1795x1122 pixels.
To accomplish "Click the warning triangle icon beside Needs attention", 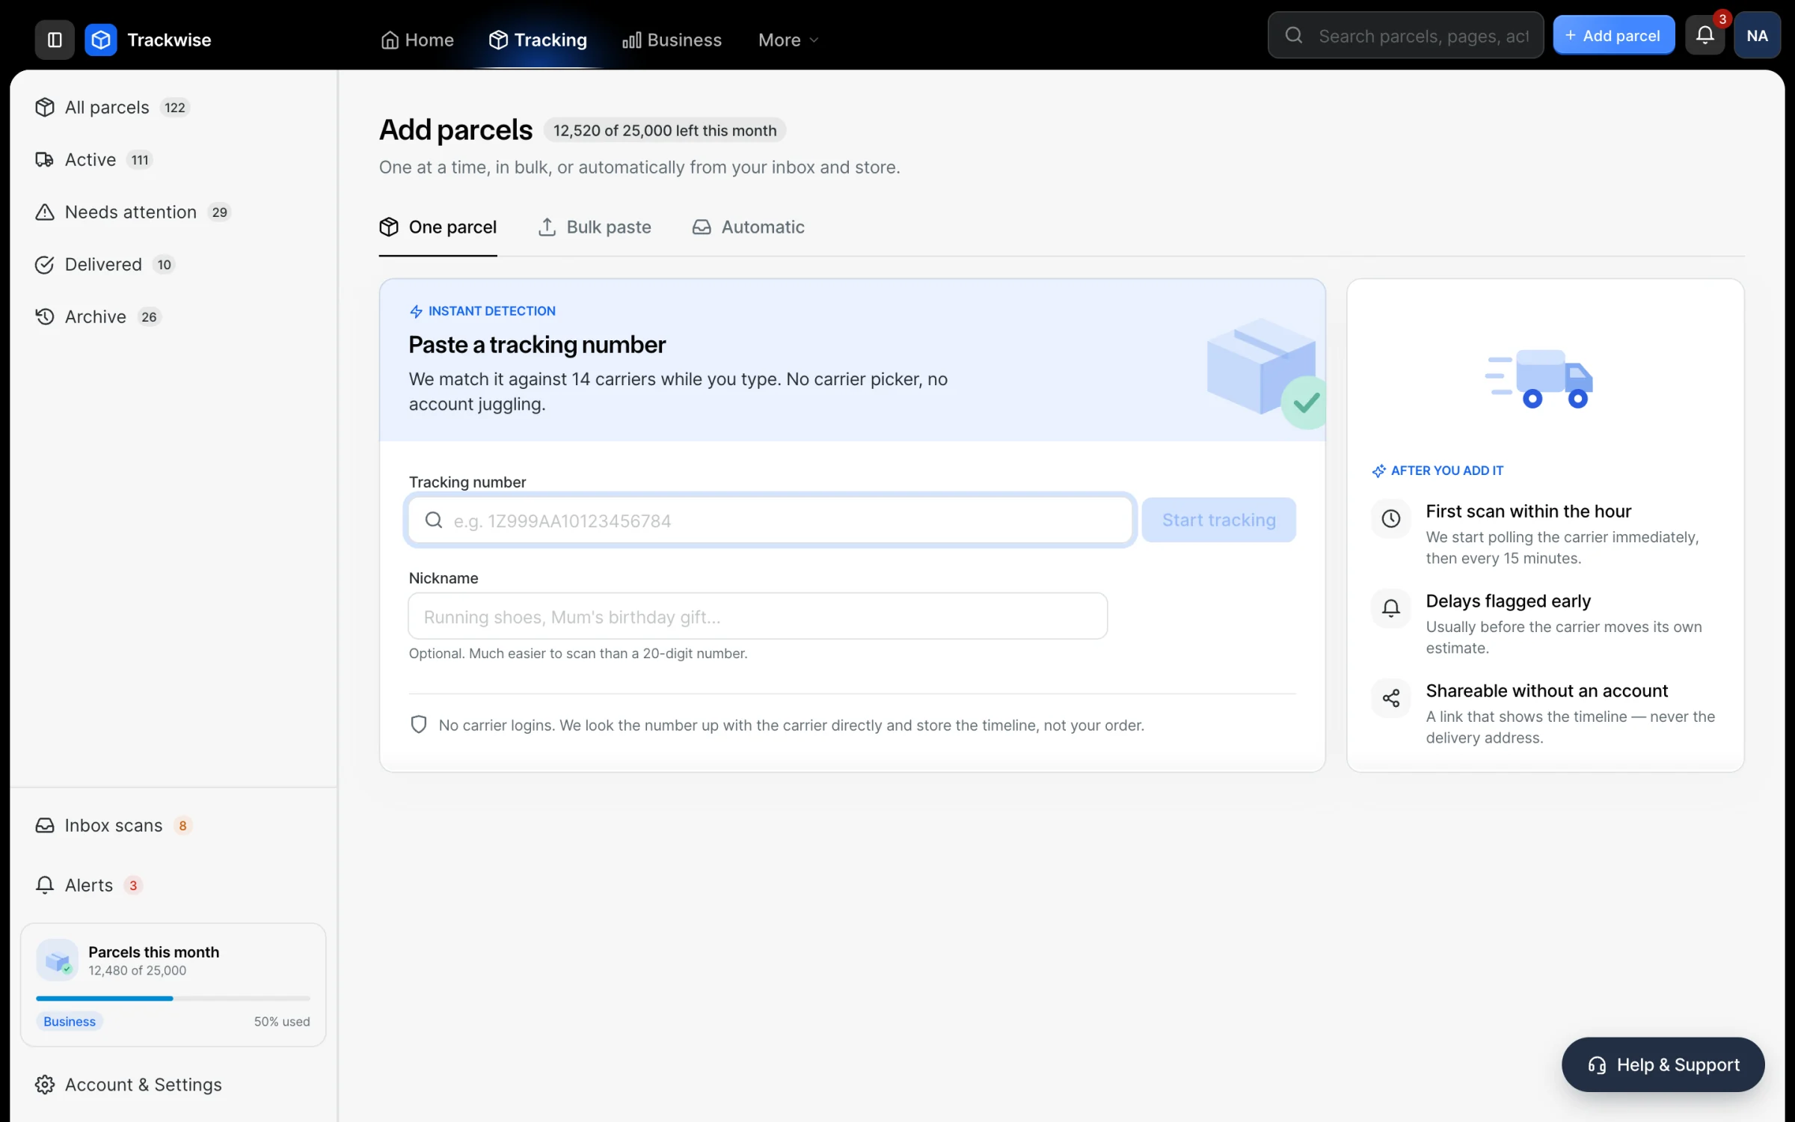I will click(x=45, y=212).
